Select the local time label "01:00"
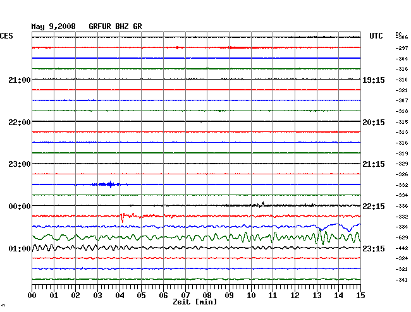The width and height of the screenshot is (411, 312). [x=20, y=249]
